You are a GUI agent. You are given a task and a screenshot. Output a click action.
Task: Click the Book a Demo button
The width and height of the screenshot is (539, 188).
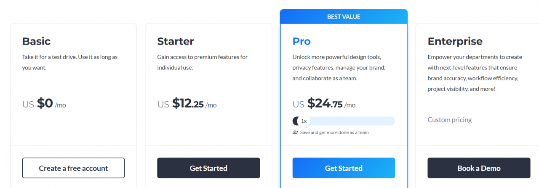(479, 168)
